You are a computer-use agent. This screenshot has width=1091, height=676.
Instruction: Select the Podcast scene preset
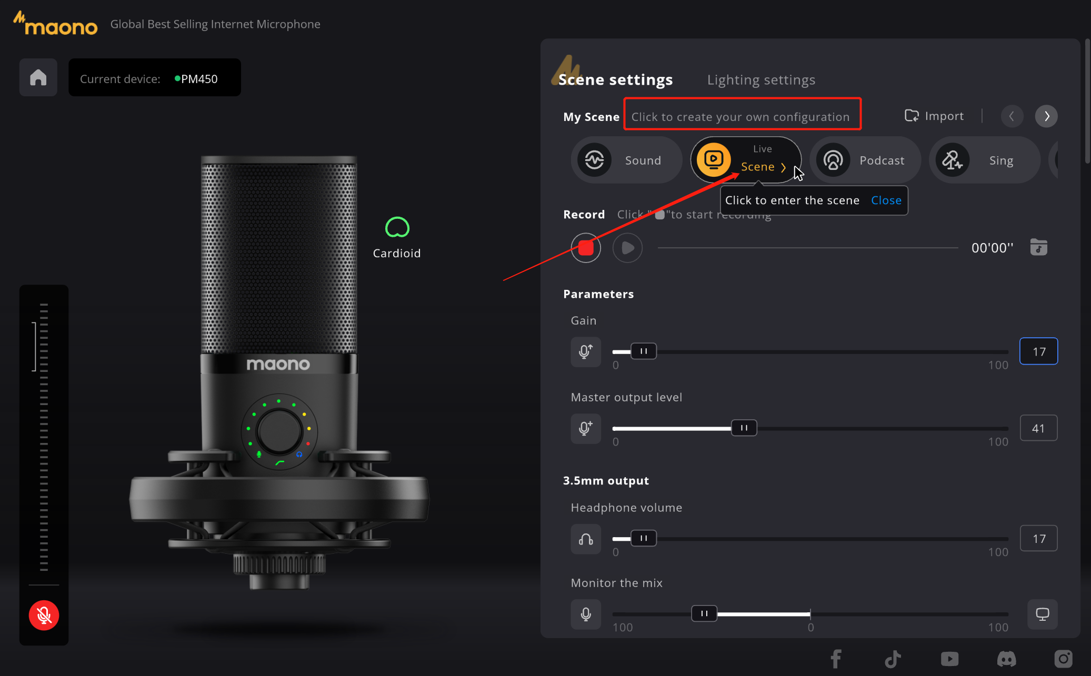(x=865, y=160)
